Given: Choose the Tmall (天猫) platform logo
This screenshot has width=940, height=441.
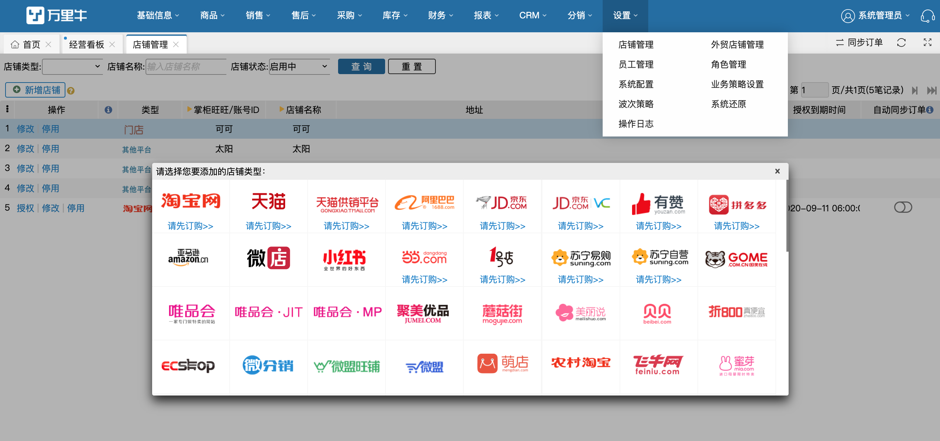Looking at the screenshot, I should (269, 201).
